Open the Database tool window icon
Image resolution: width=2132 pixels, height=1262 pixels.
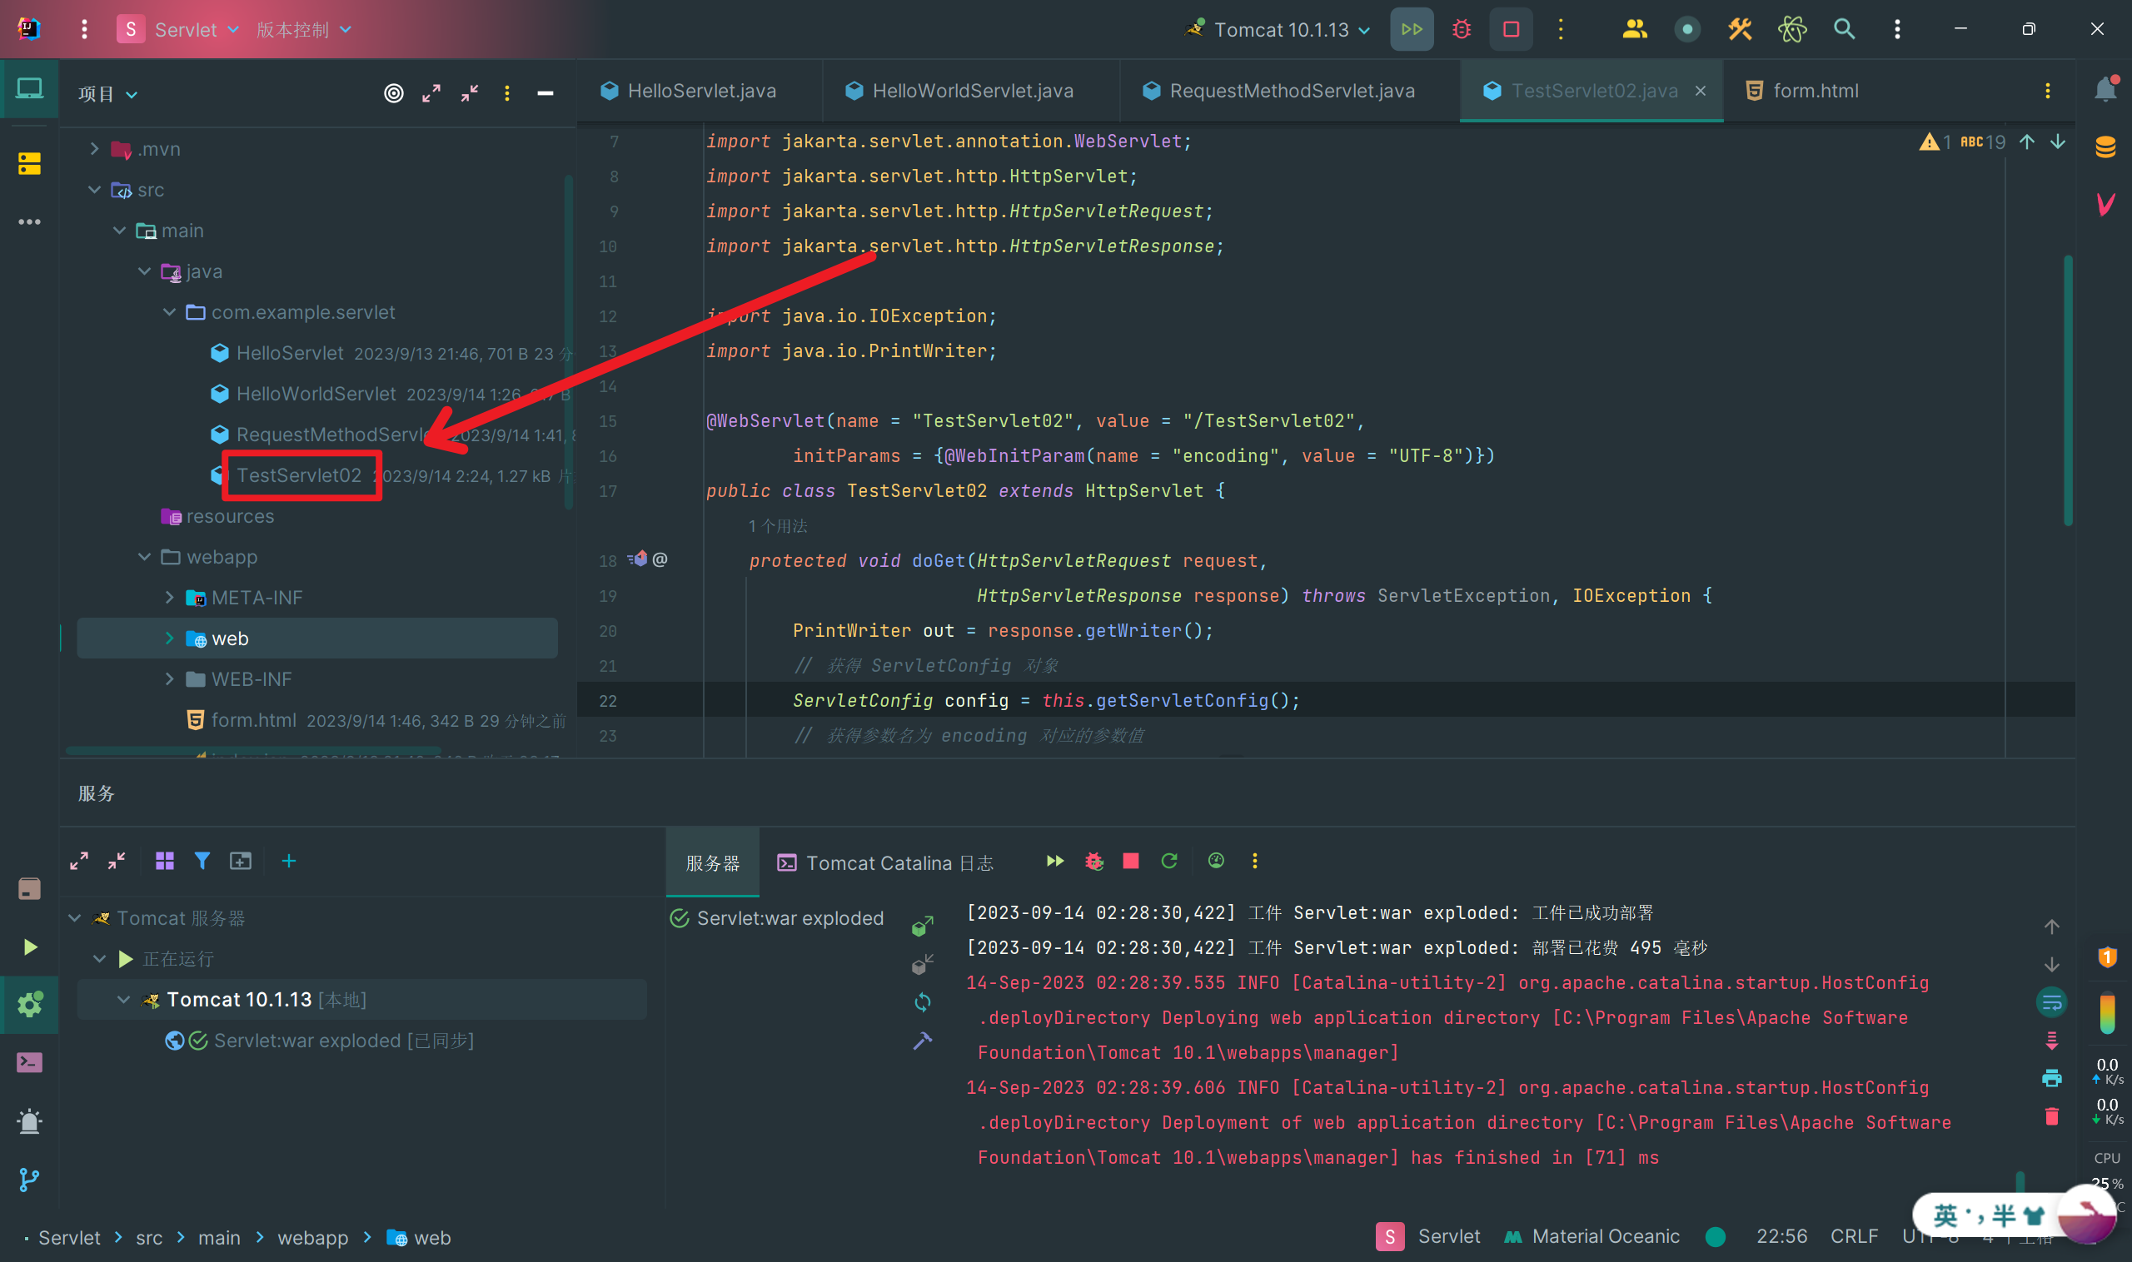tap(2105, 147)
